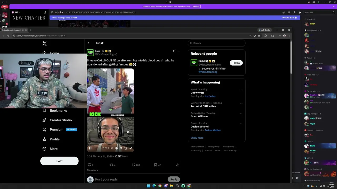Viewport: 337px width, 189px height.
Task: Bookmark this page with the star icon
Action: point(259,36)
